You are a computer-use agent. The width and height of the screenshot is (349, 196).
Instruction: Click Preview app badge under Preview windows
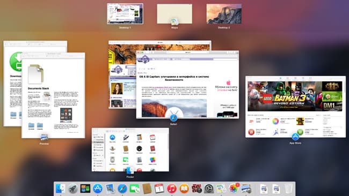click(44, 137)
